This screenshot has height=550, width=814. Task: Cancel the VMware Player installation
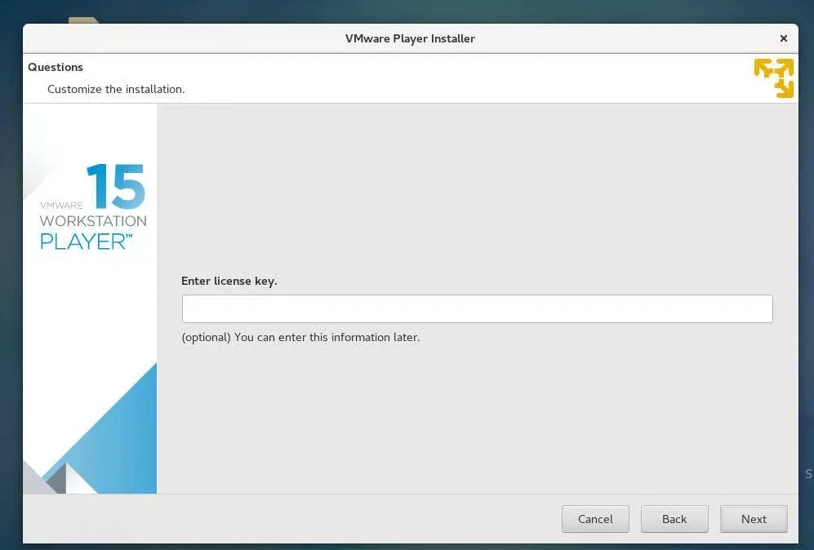595,519
